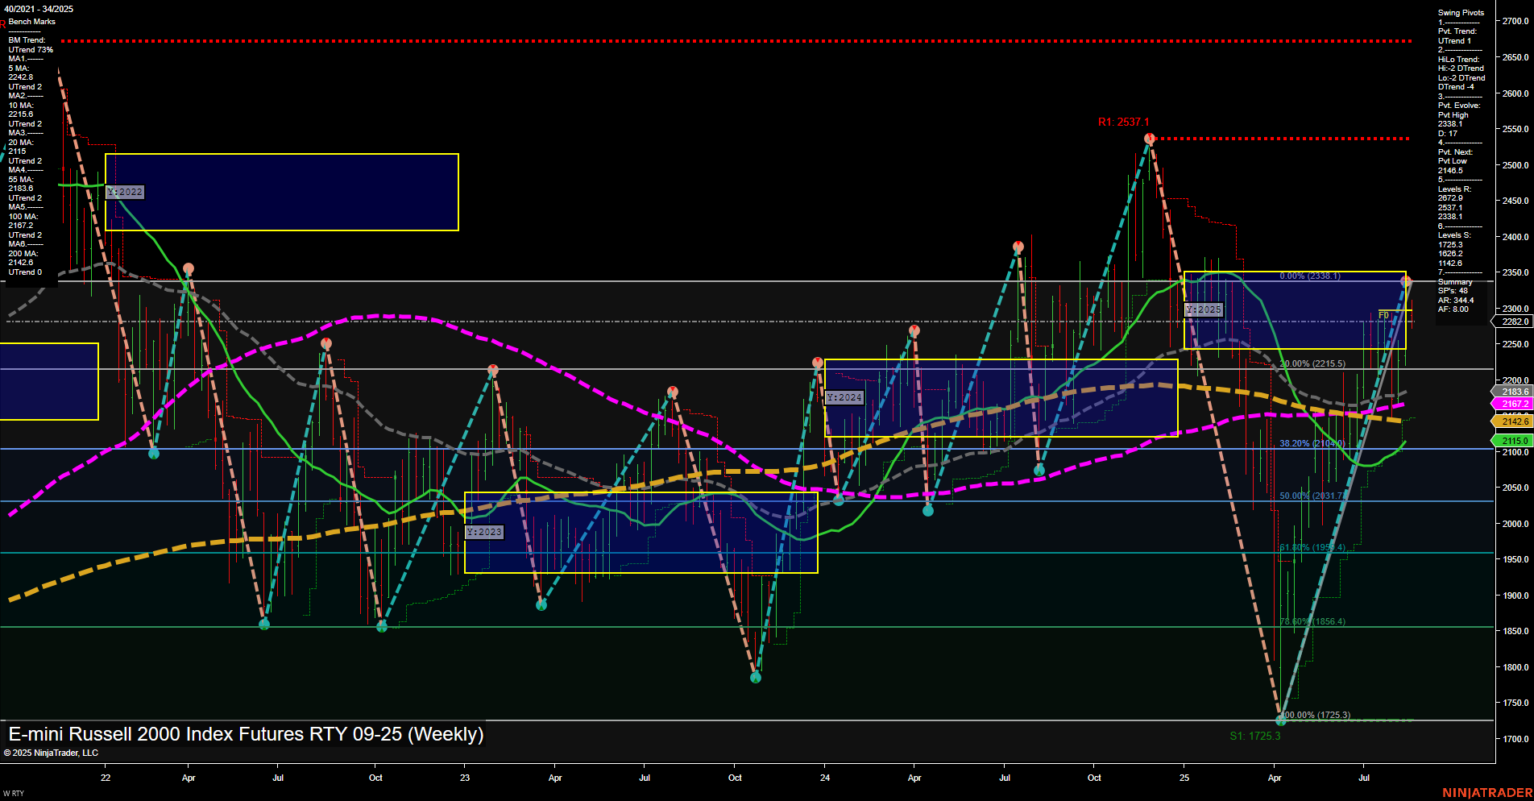The width and height of the screenshot is (1534, 801).
Task: Click the Y:2023 label inside its yellow box
Action: (x=485, y=532)
